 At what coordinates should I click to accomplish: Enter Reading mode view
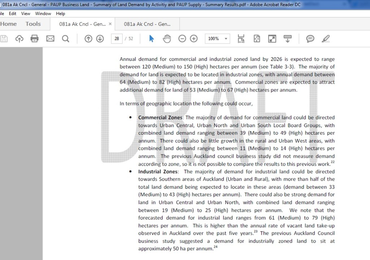coord(272,39)
